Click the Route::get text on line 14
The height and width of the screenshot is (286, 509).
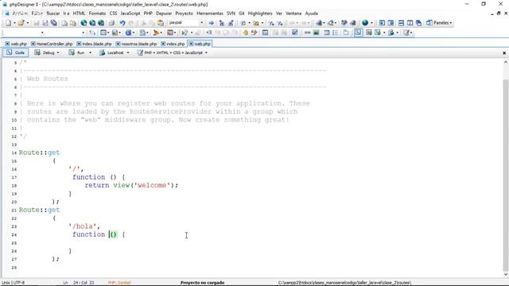(x=39, y=153)
